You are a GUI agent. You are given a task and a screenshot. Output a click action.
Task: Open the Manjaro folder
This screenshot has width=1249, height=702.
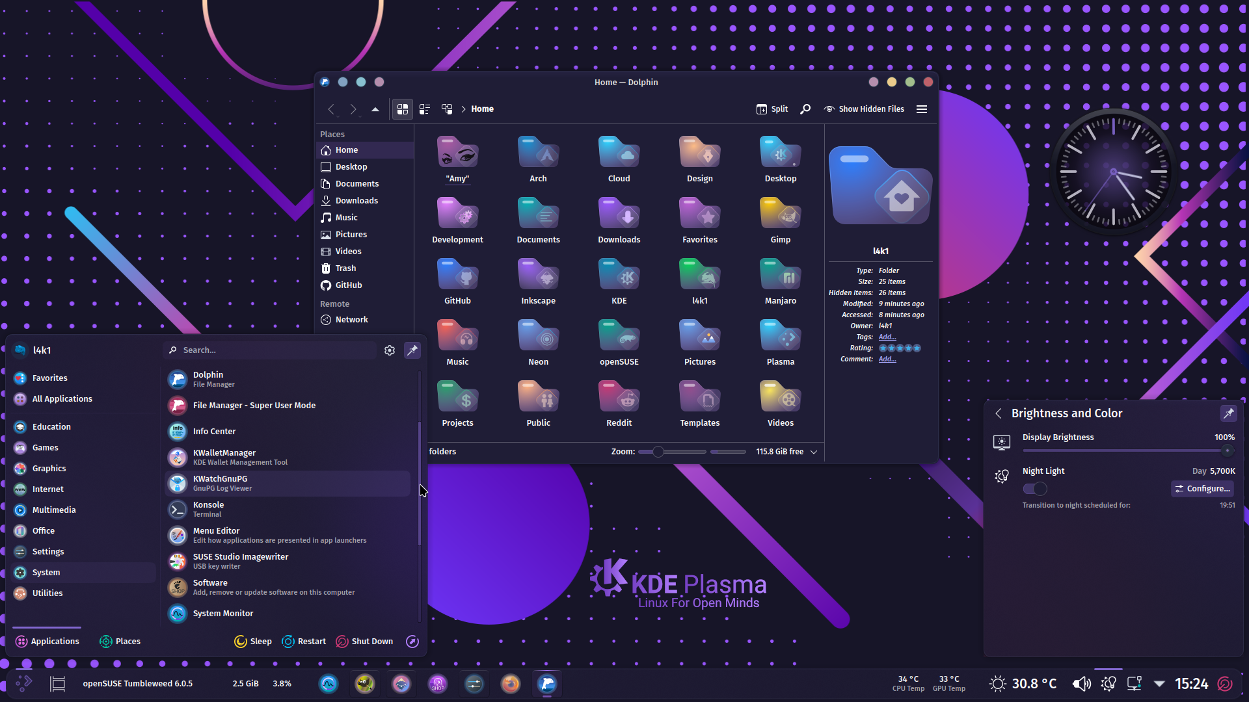[x=780, y=281]
